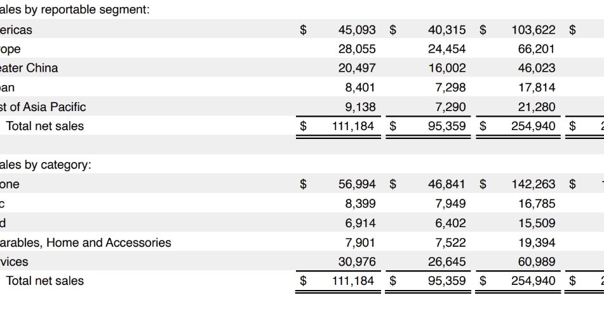Select the 56,994 value in the 'one' row
Viewport: 604px width, 316px height.
tap(357, 185)
